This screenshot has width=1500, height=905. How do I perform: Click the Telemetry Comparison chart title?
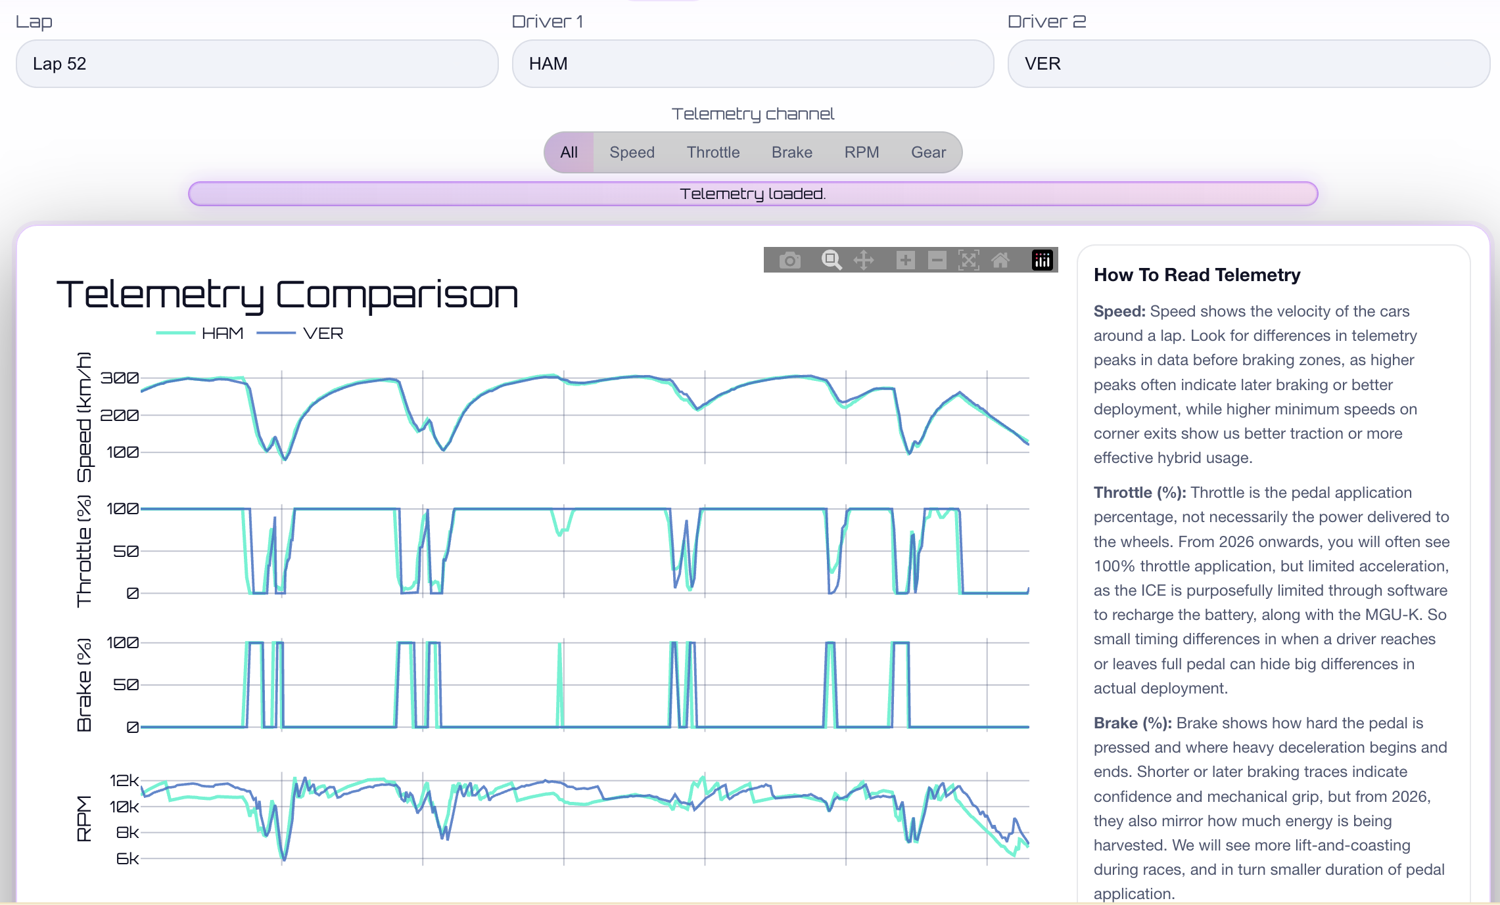289,295
